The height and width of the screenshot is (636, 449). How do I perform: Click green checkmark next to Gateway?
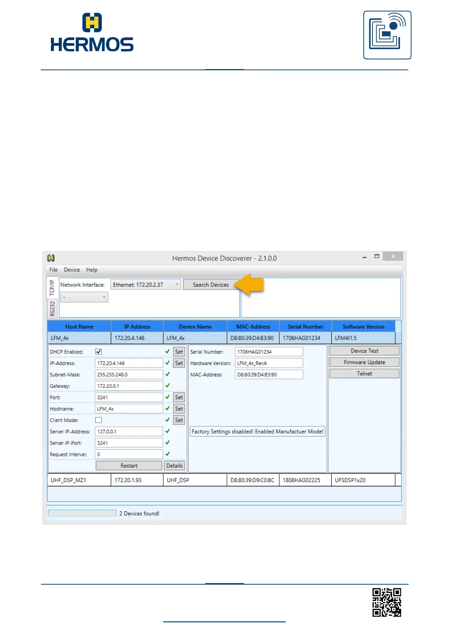coord(167,385)
